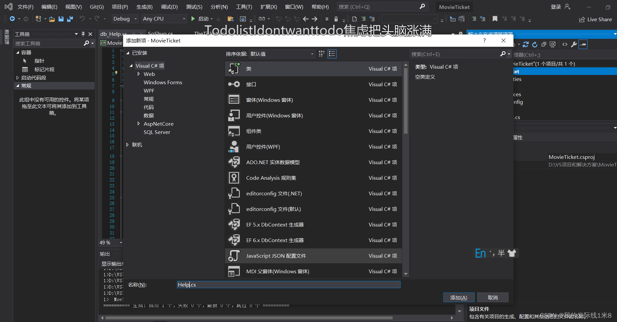This screenshot has width=617, height=322.
Task: Click the output panel horizontal scrollbar
Action: pos(249,318)
